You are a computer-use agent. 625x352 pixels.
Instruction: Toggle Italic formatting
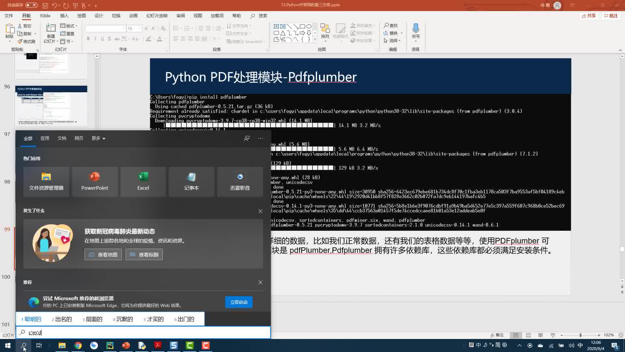tap(95, 39)
